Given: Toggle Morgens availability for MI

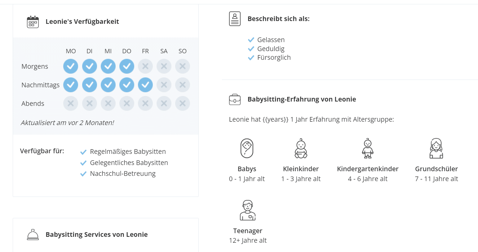Looking at the screenshot, I should click(108, 66).
